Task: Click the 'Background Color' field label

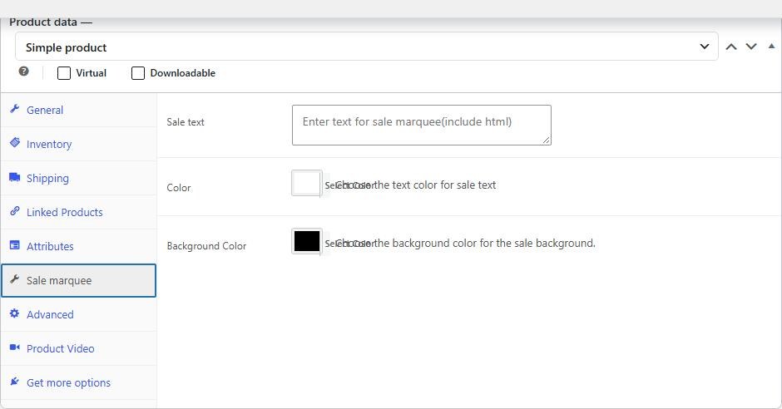Action: 206,246
